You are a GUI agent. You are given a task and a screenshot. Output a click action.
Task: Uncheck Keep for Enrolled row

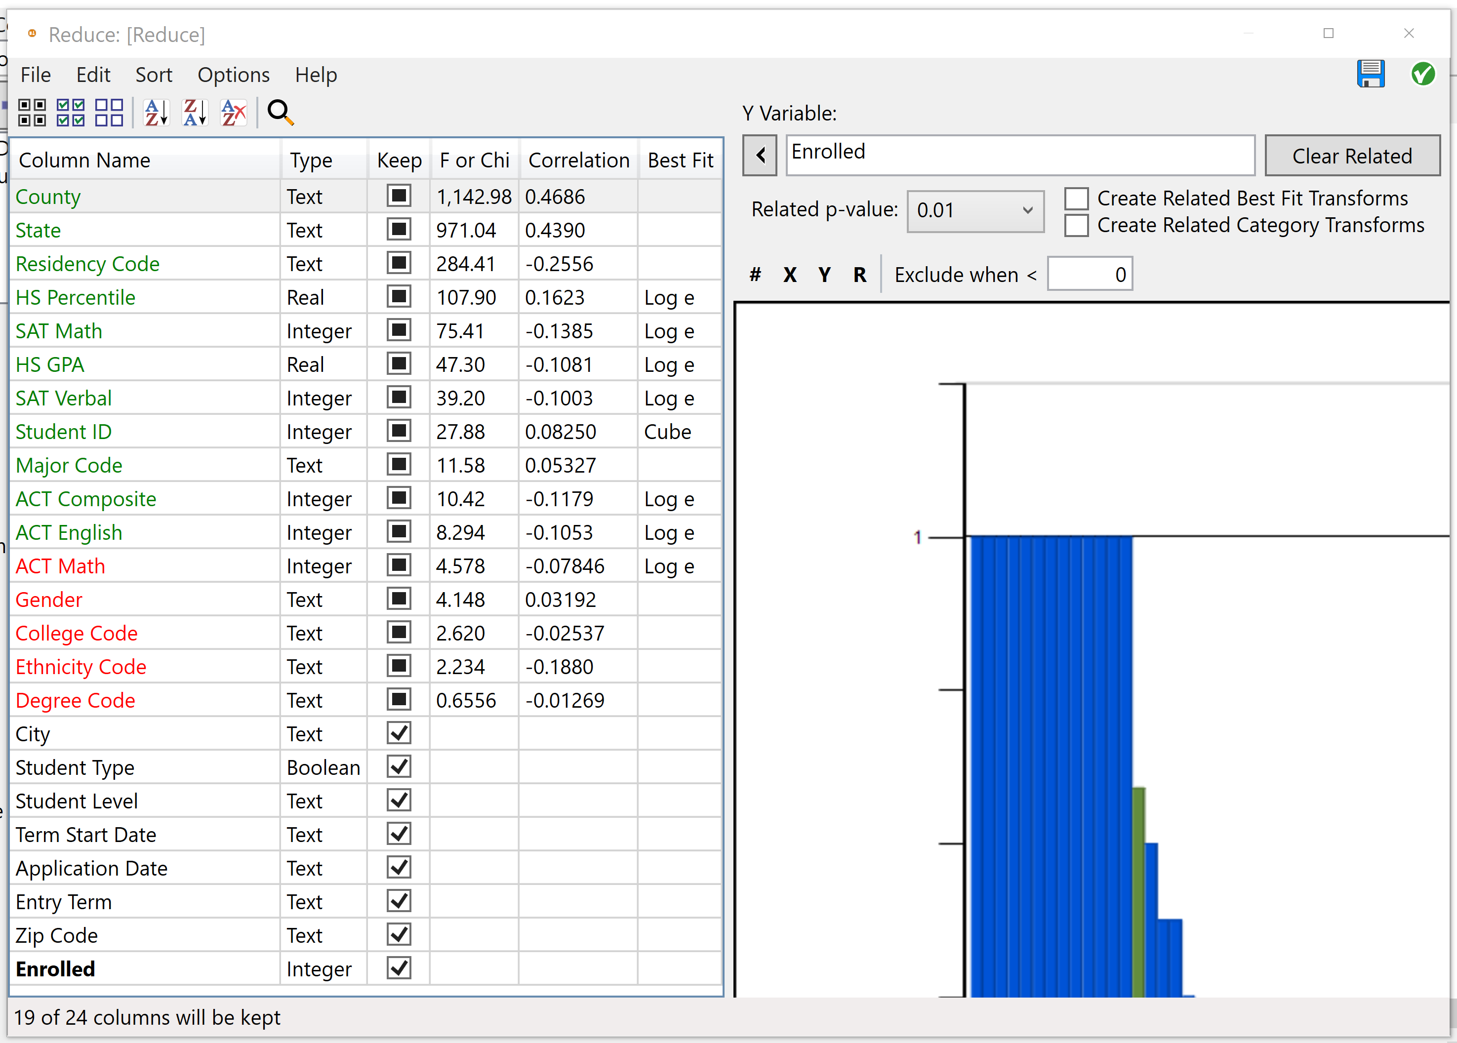(399, 968)
